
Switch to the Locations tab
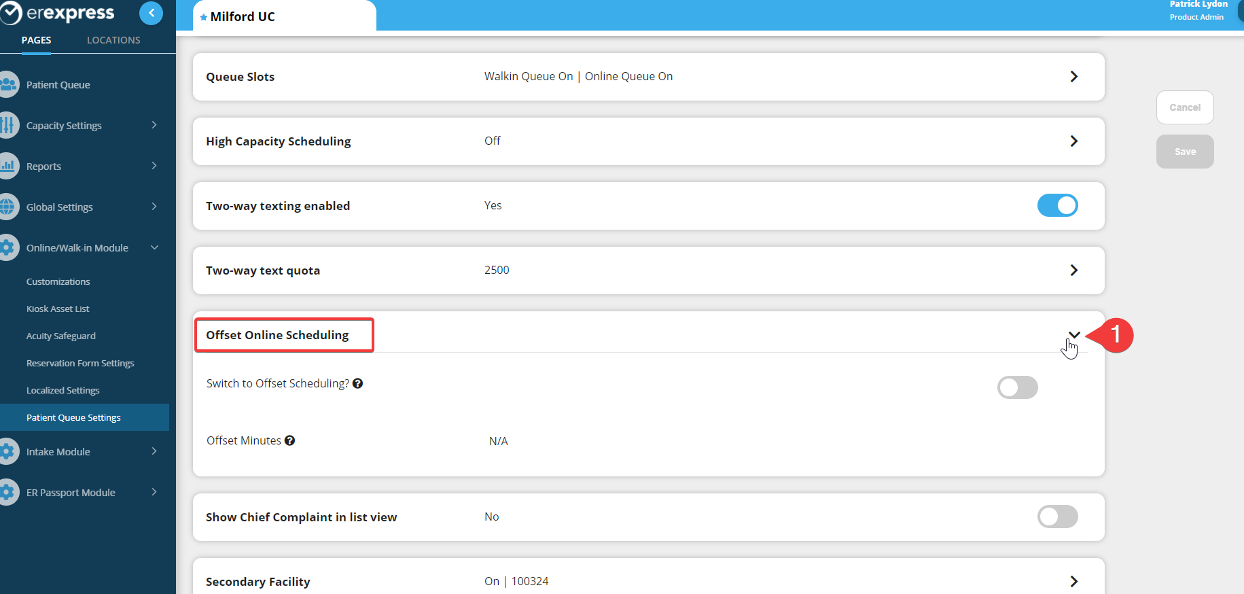click(x=113, y=40)
